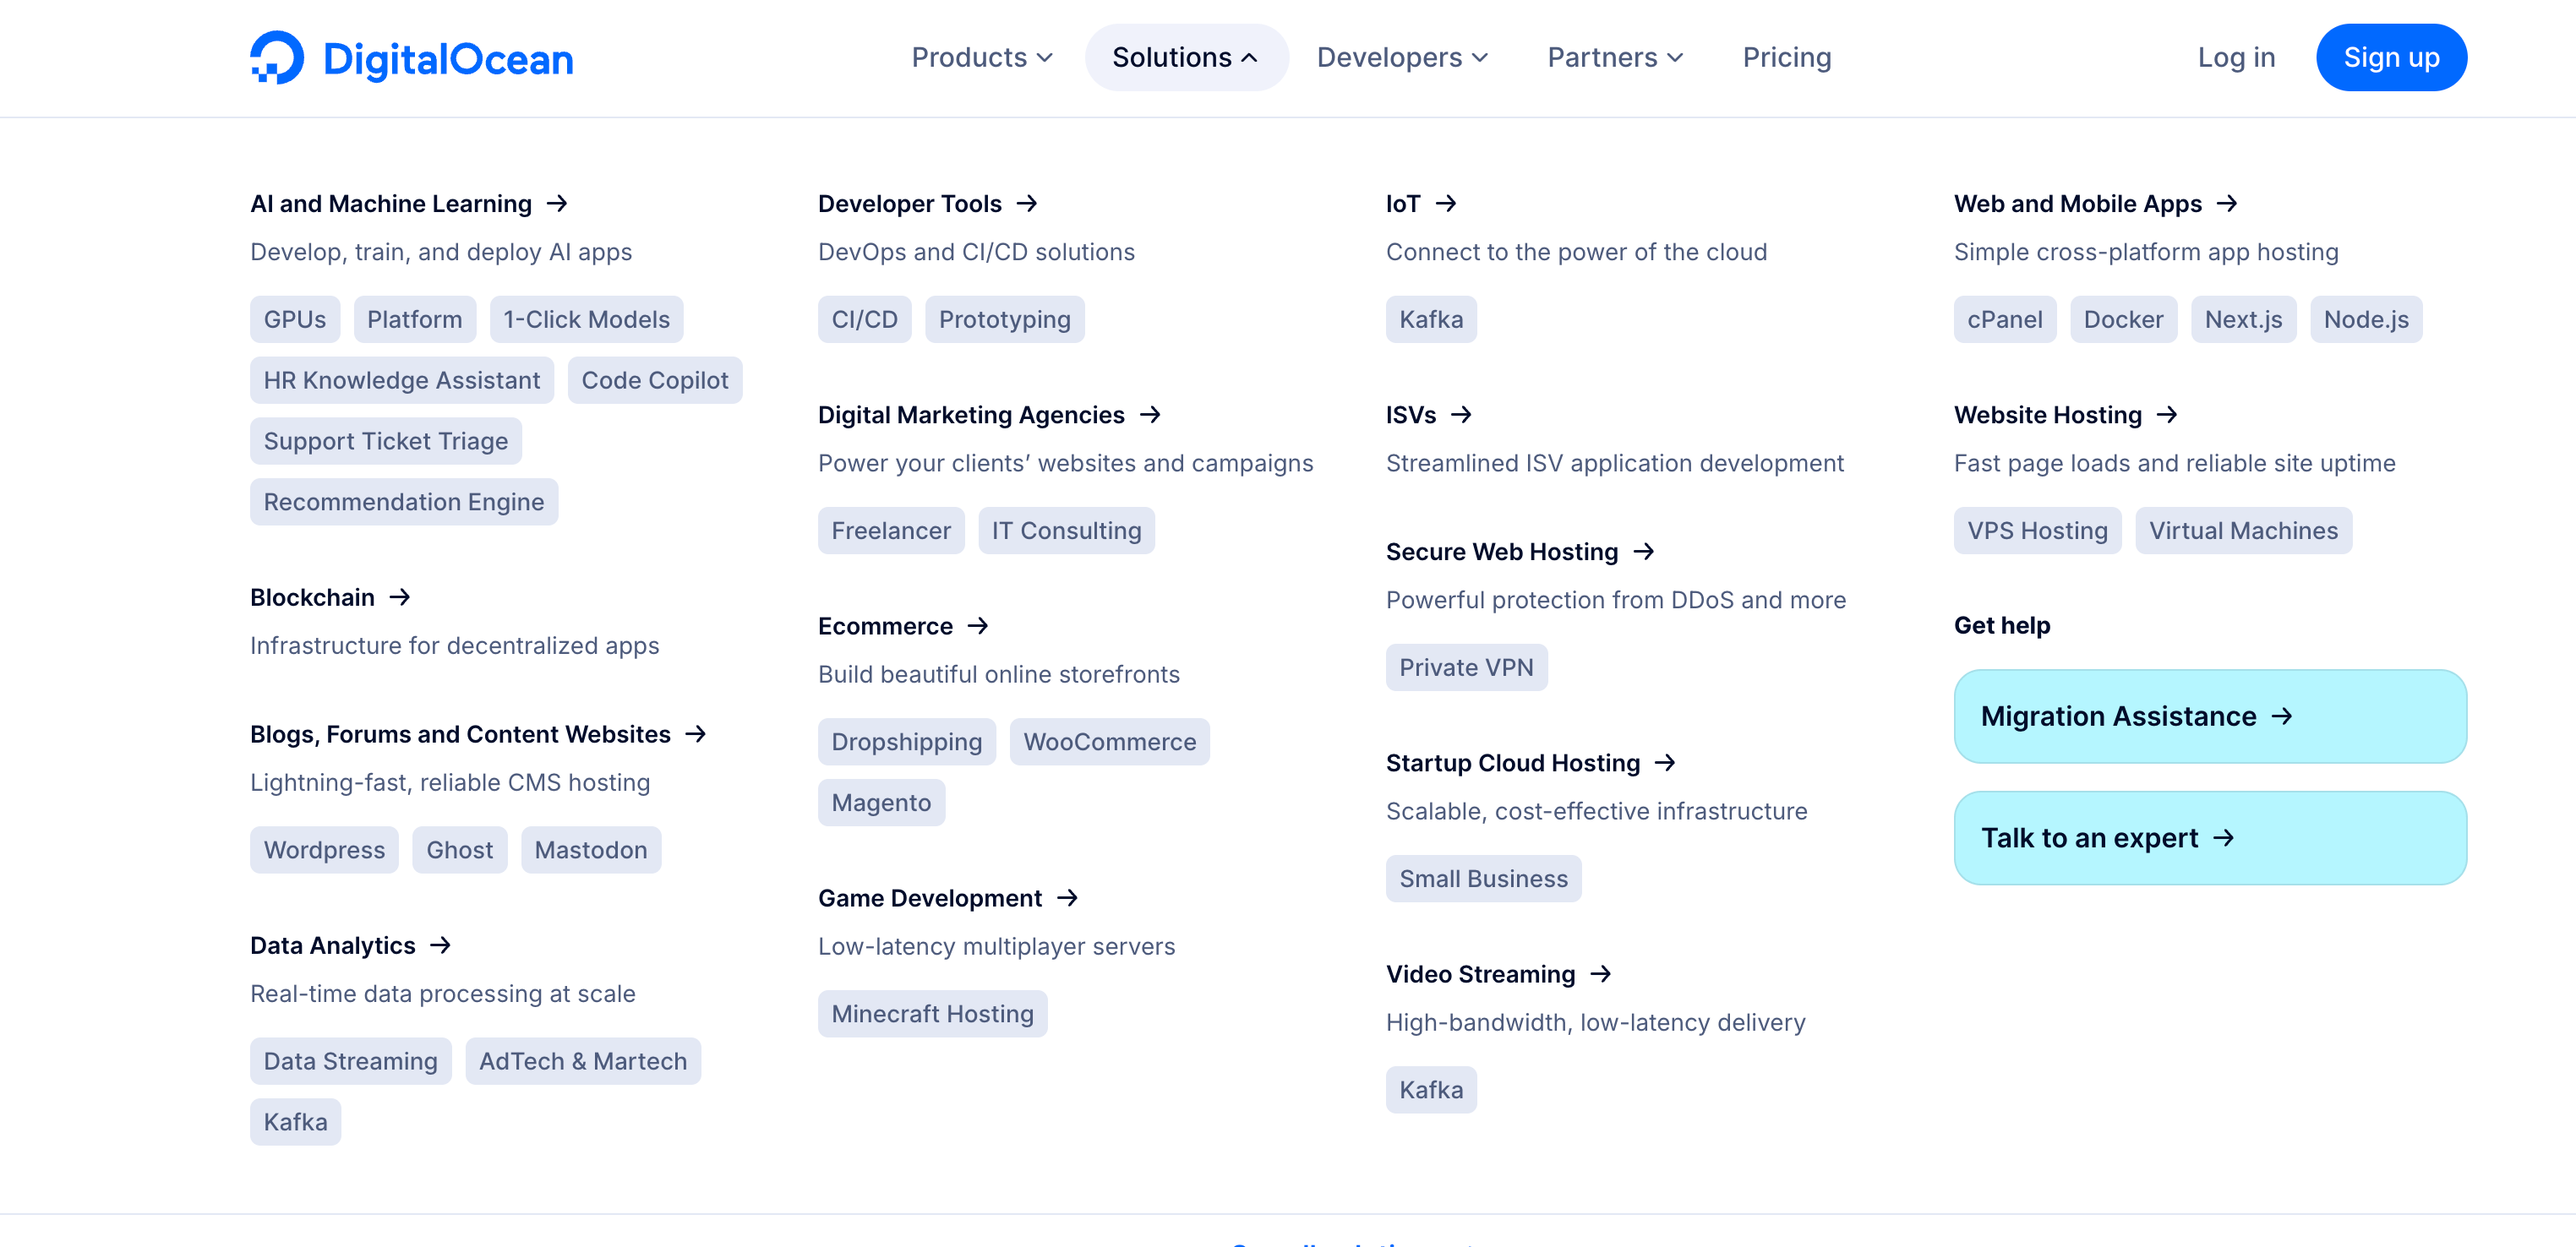Expand the Developers menu
Screen dimensions: 2576x1247
pyautogui.click(x=1403, y=57)
